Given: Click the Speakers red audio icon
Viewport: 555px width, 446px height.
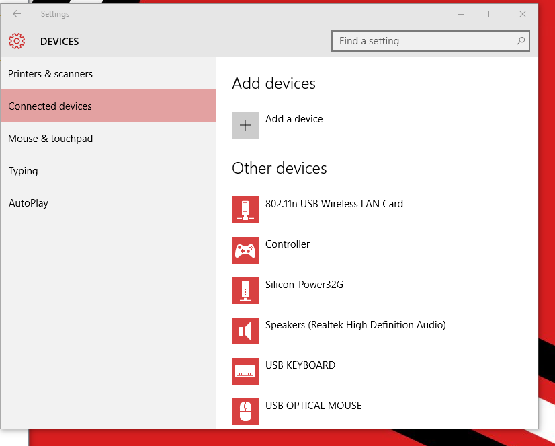Looking at the screenshot, I should pyautogui.click(x=245, y=331).
